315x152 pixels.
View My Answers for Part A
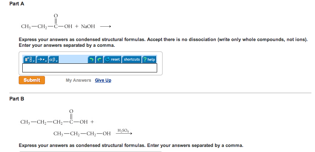78,80
